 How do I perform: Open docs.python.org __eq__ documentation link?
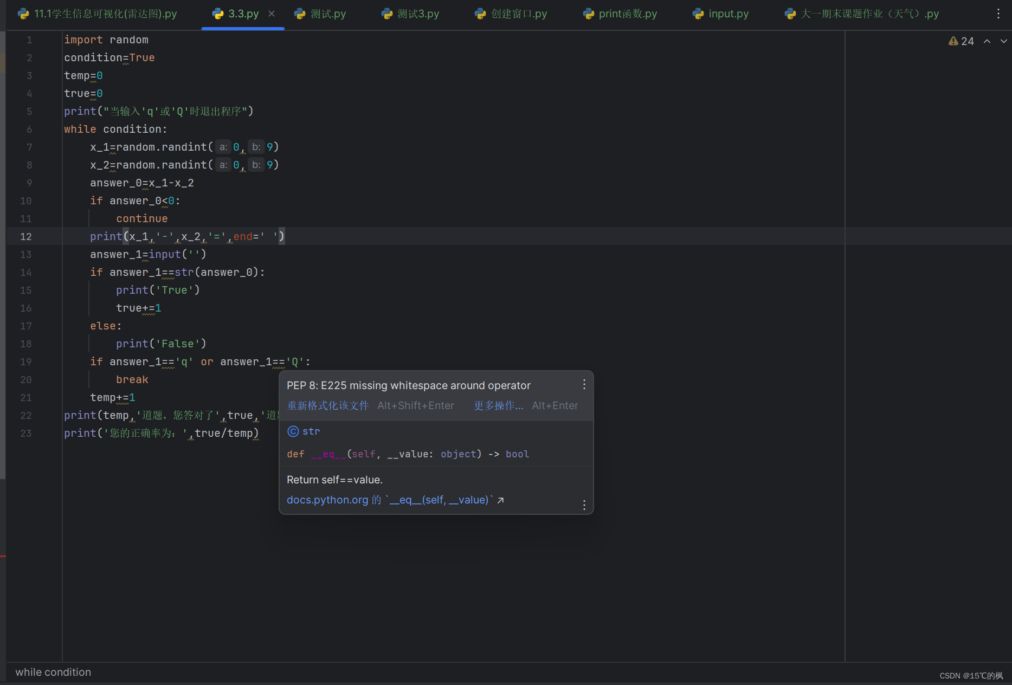(395, 500)
